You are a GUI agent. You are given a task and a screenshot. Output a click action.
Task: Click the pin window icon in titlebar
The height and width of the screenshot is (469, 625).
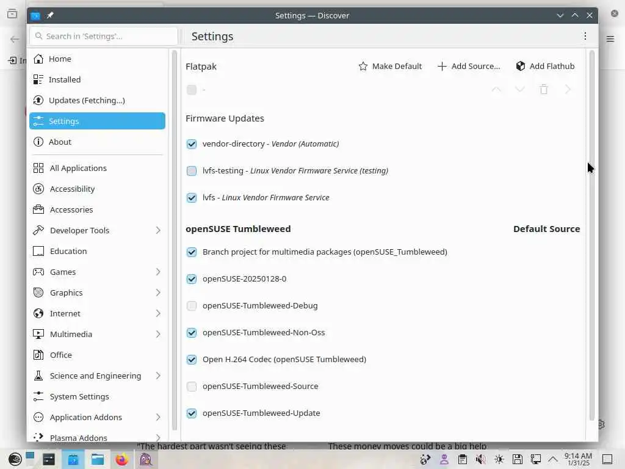(x=50, y=15)
